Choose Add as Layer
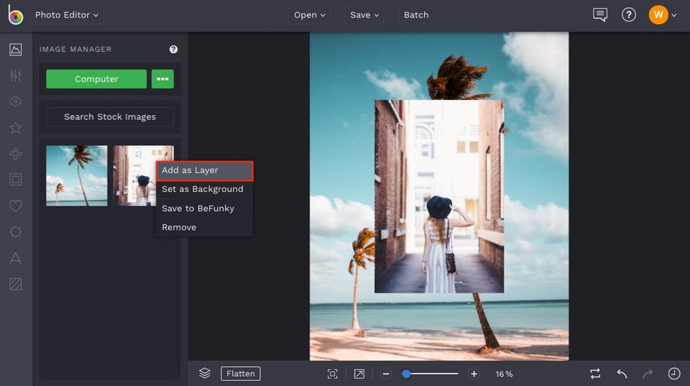This screenshot has height=386, width=690. pyautogui.click(x=205, y=171)
